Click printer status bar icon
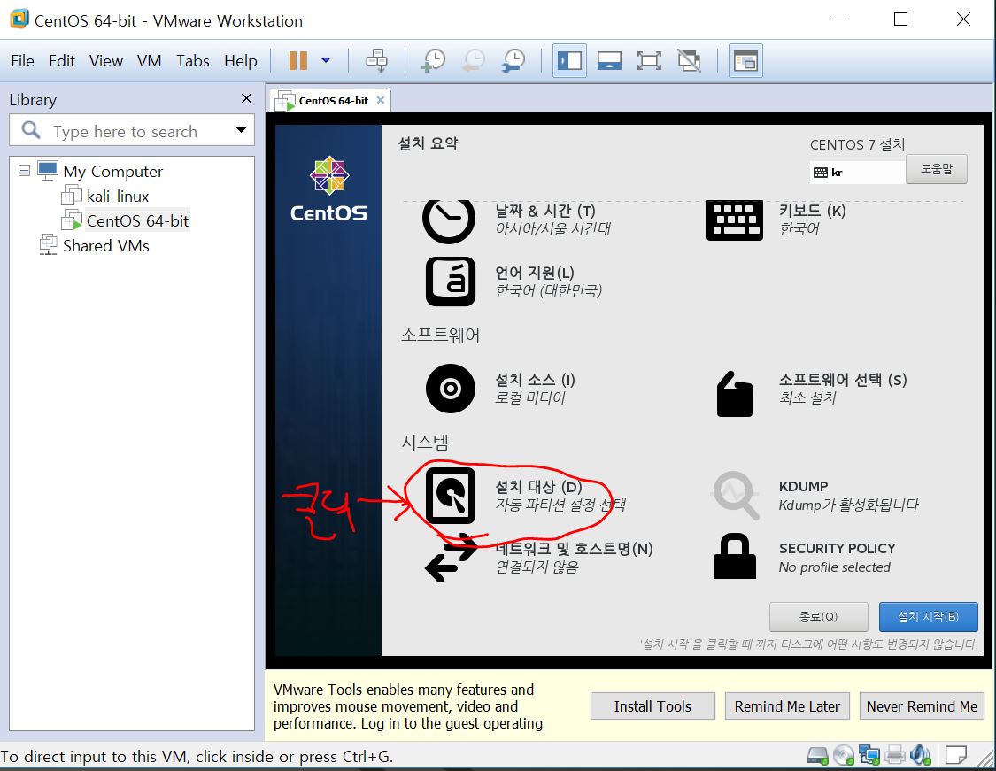The image size is (996, 771). [x=894, y=755]
